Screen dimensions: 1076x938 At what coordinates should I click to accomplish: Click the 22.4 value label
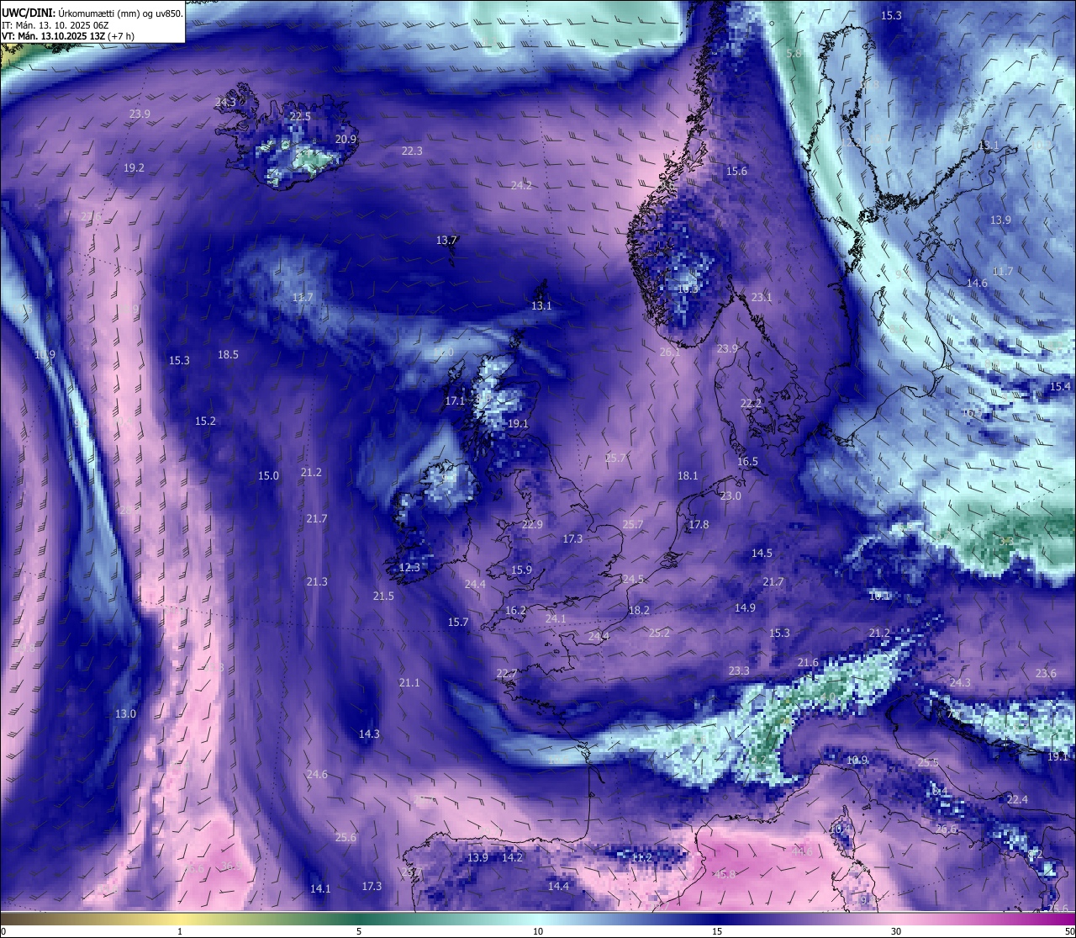1017,799
